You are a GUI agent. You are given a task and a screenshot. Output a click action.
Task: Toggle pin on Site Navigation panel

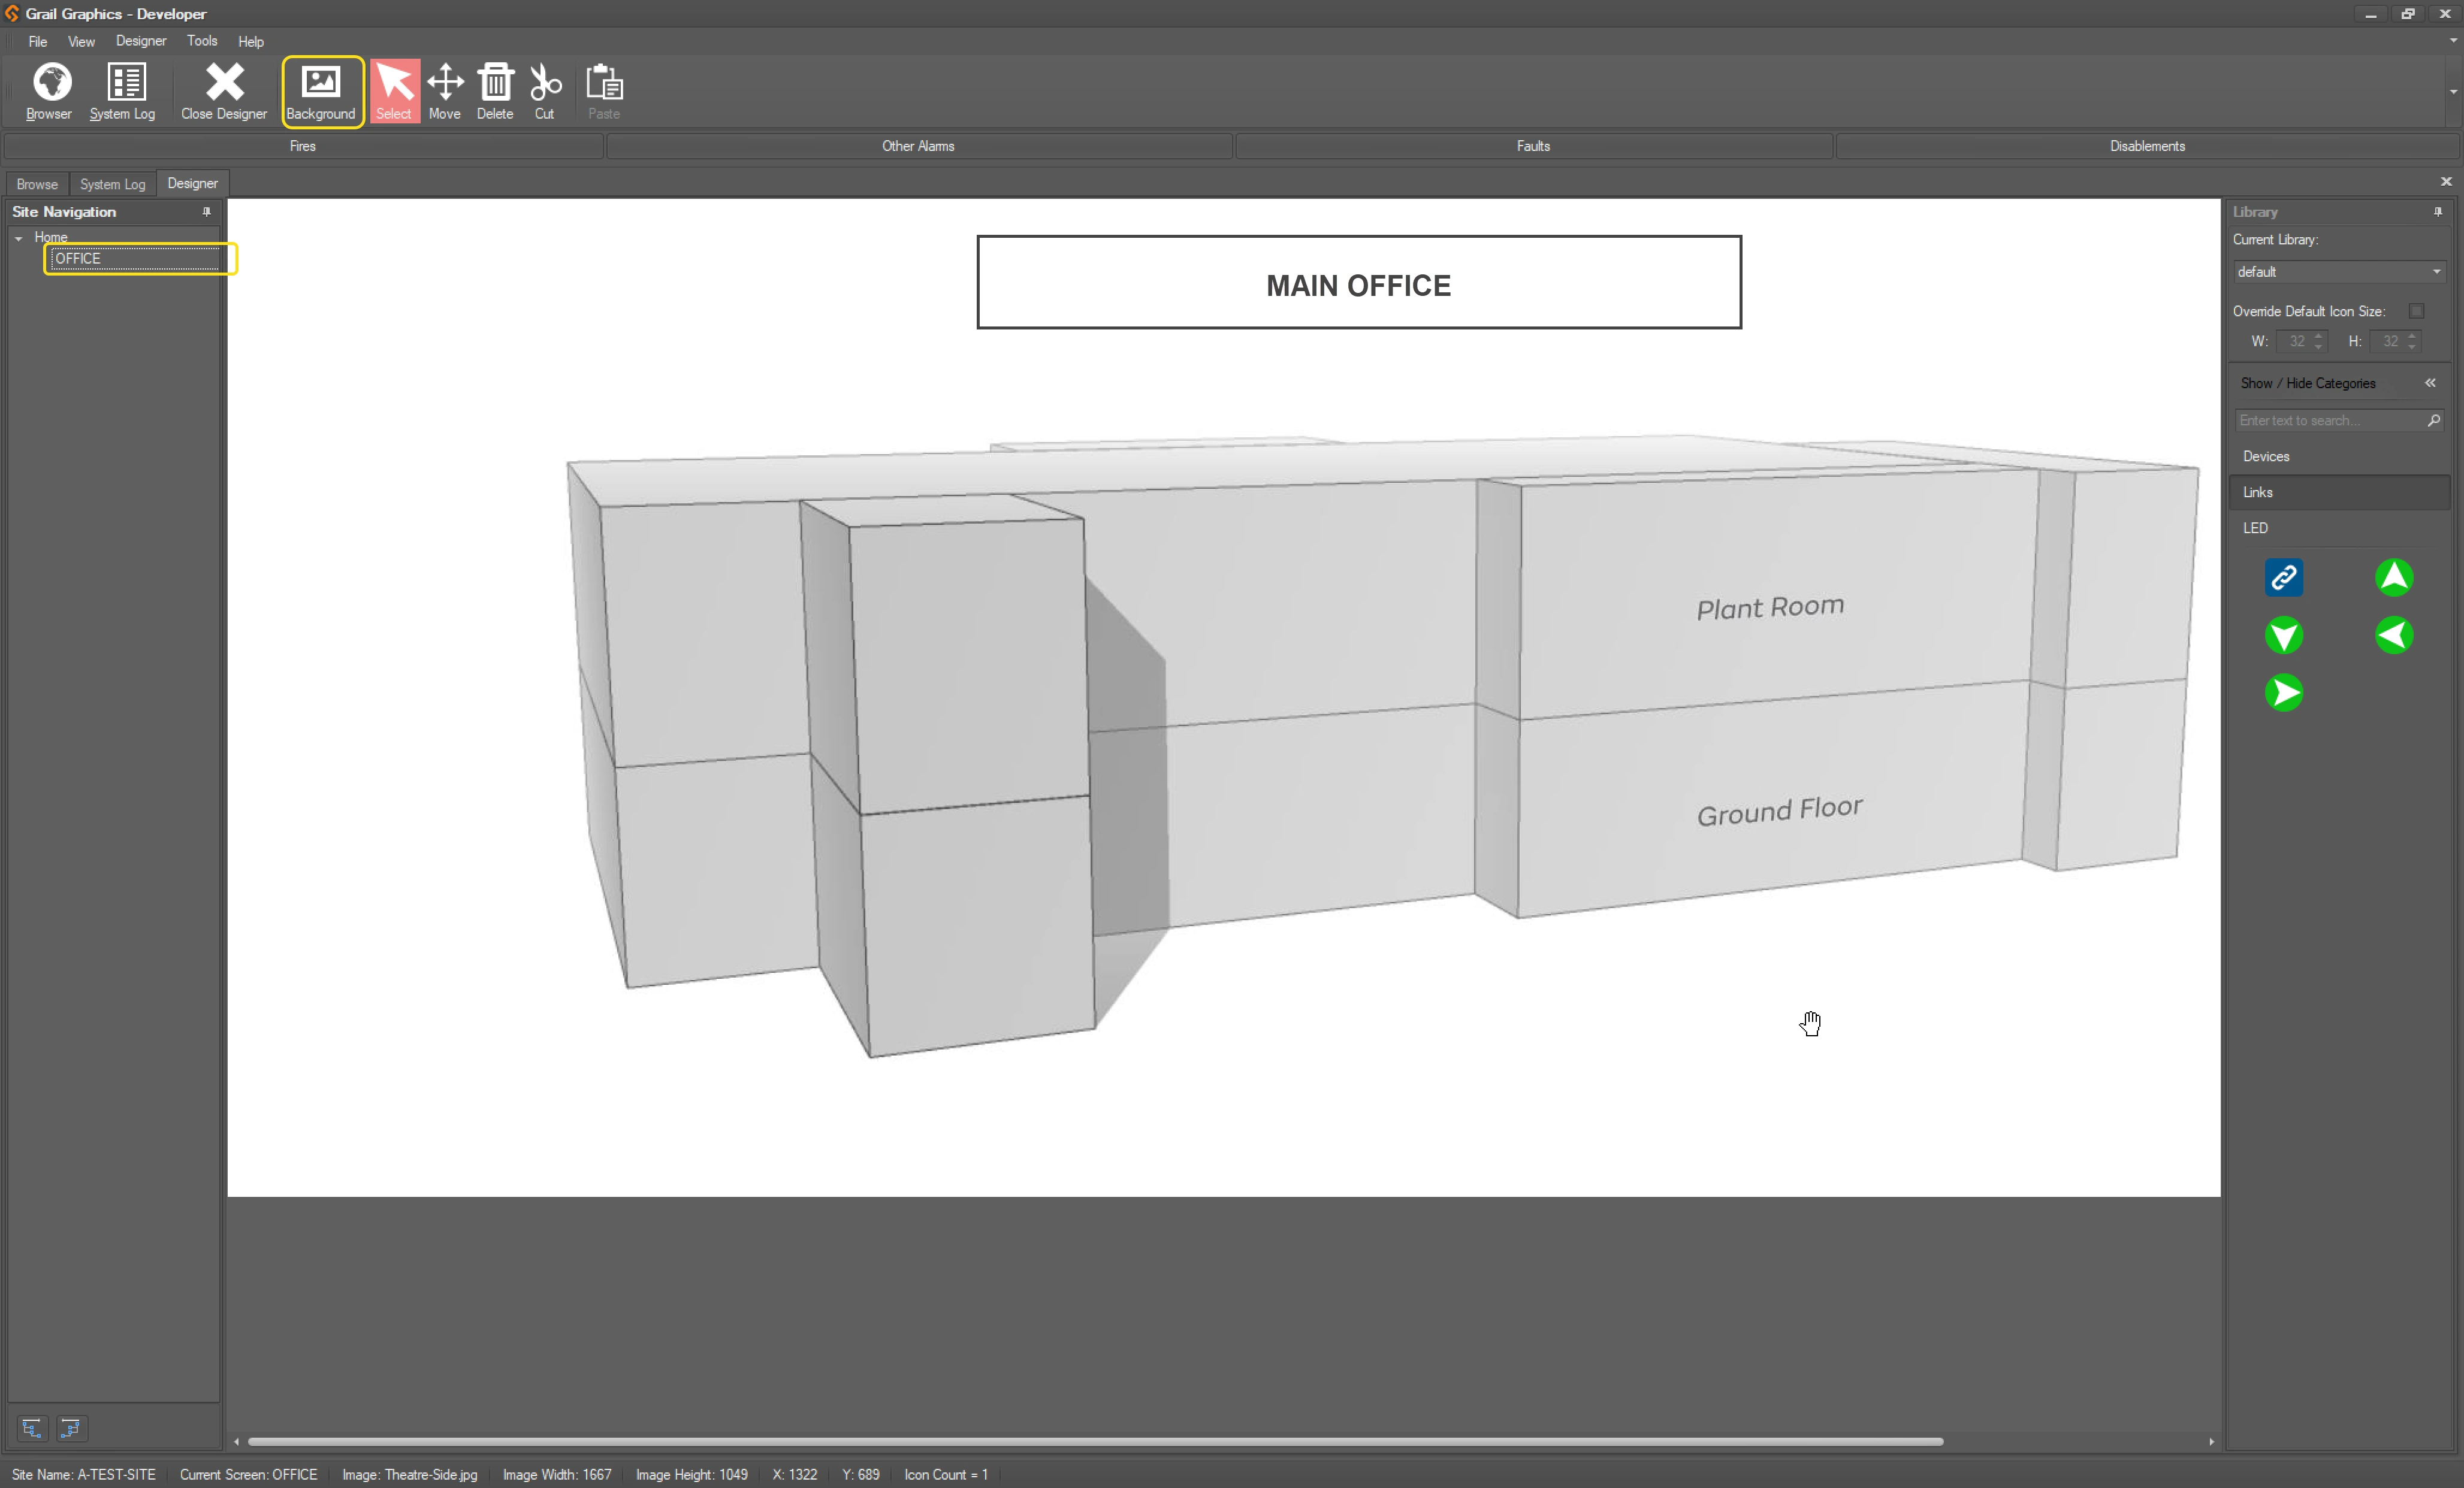pyautogui.click(x=207, y=212)
